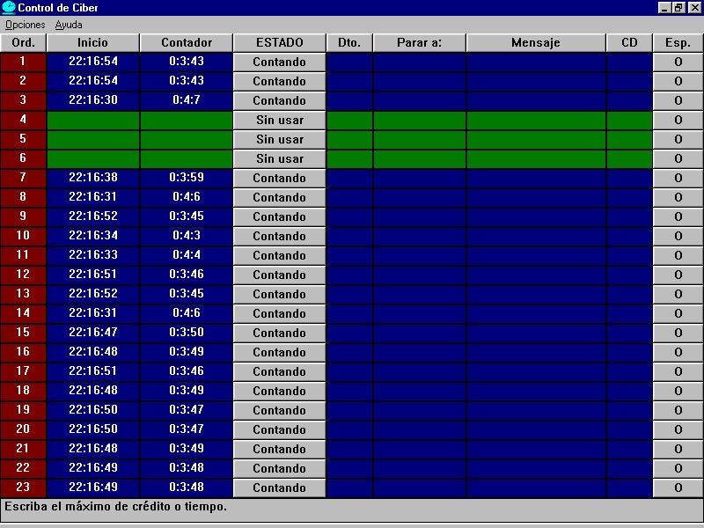Viewport: 704px width, 528px height.
Task: Click the Control de Ciber title bar icon
Action: point(9,8)
